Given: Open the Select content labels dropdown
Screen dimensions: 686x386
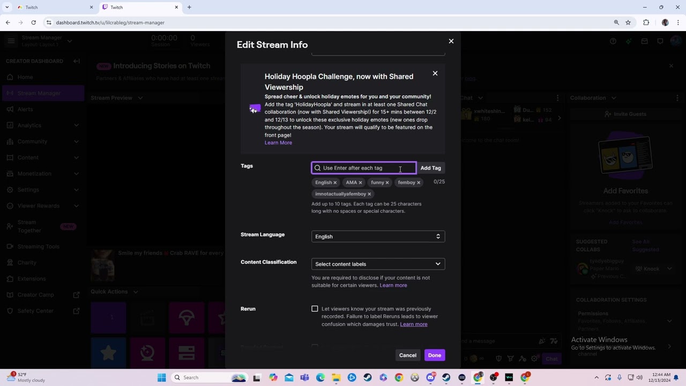Looking at the screenshot, I should click(x=378, y=264).
